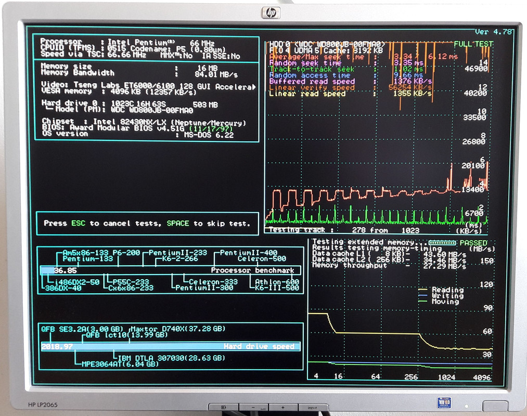Click the monitor's power button
527x416 pixels.
point(495,406)
